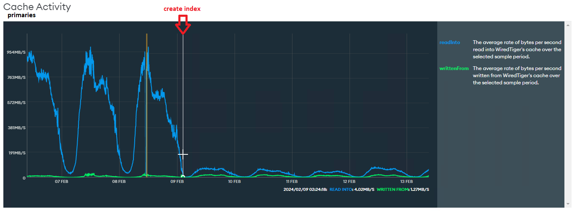Click the orange vertical event marker on chart
Image resolution: width=577 pixels, height=211 pixels.
[146, 105]
